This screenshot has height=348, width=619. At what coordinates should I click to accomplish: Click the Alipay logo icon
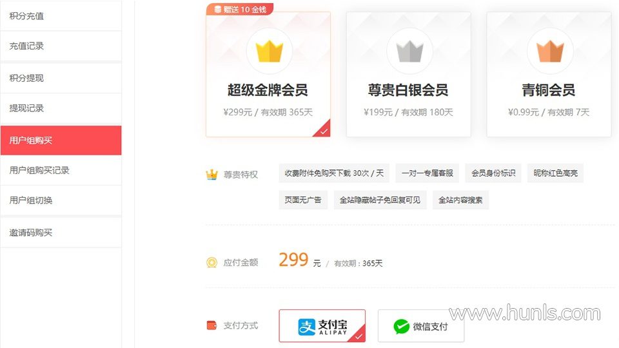tap(307, 327)
